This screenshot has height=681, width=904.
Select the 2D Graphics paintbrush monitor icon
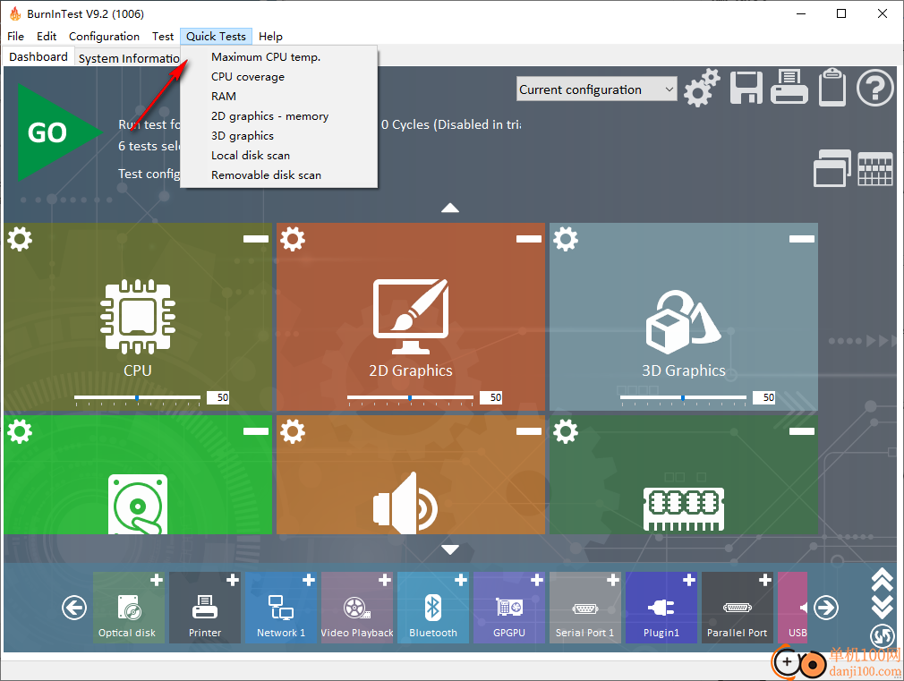411,317
